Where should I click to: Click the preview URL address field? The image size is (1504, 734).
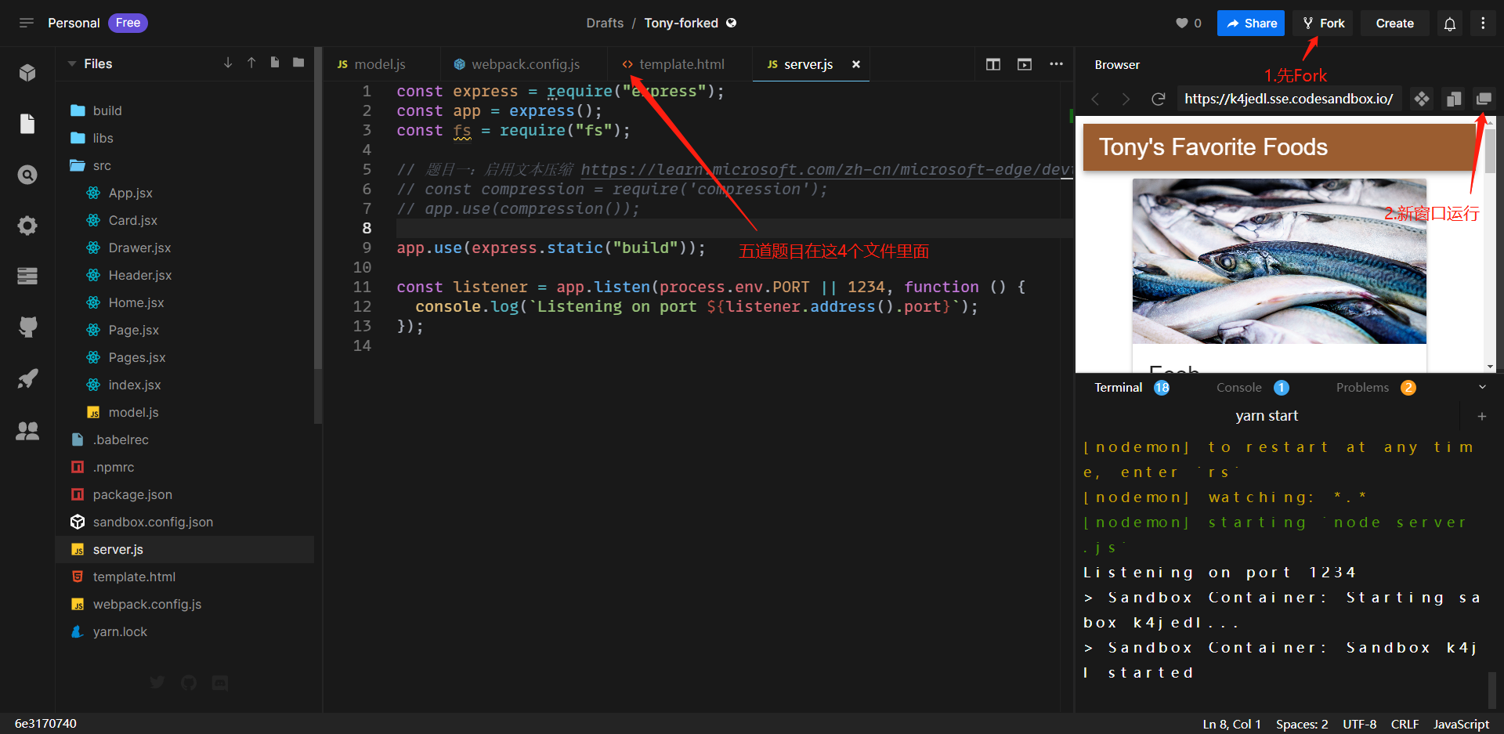pyautogui.click(x=1289, y=99)
